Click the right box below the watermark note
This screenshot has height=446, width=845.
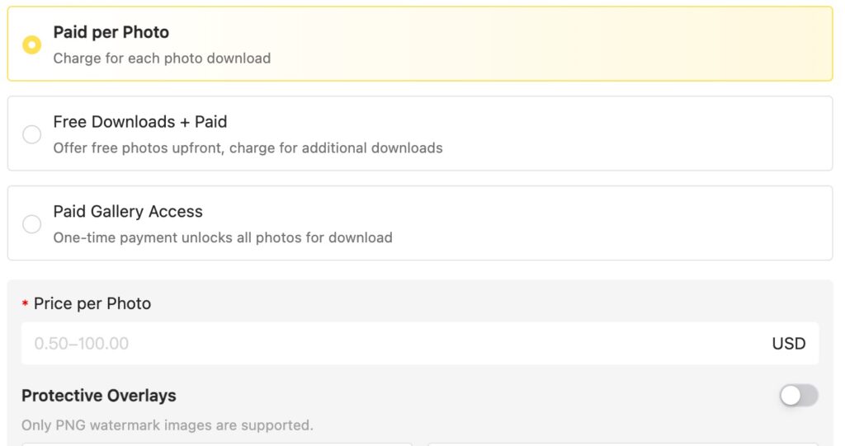point(622,444)
